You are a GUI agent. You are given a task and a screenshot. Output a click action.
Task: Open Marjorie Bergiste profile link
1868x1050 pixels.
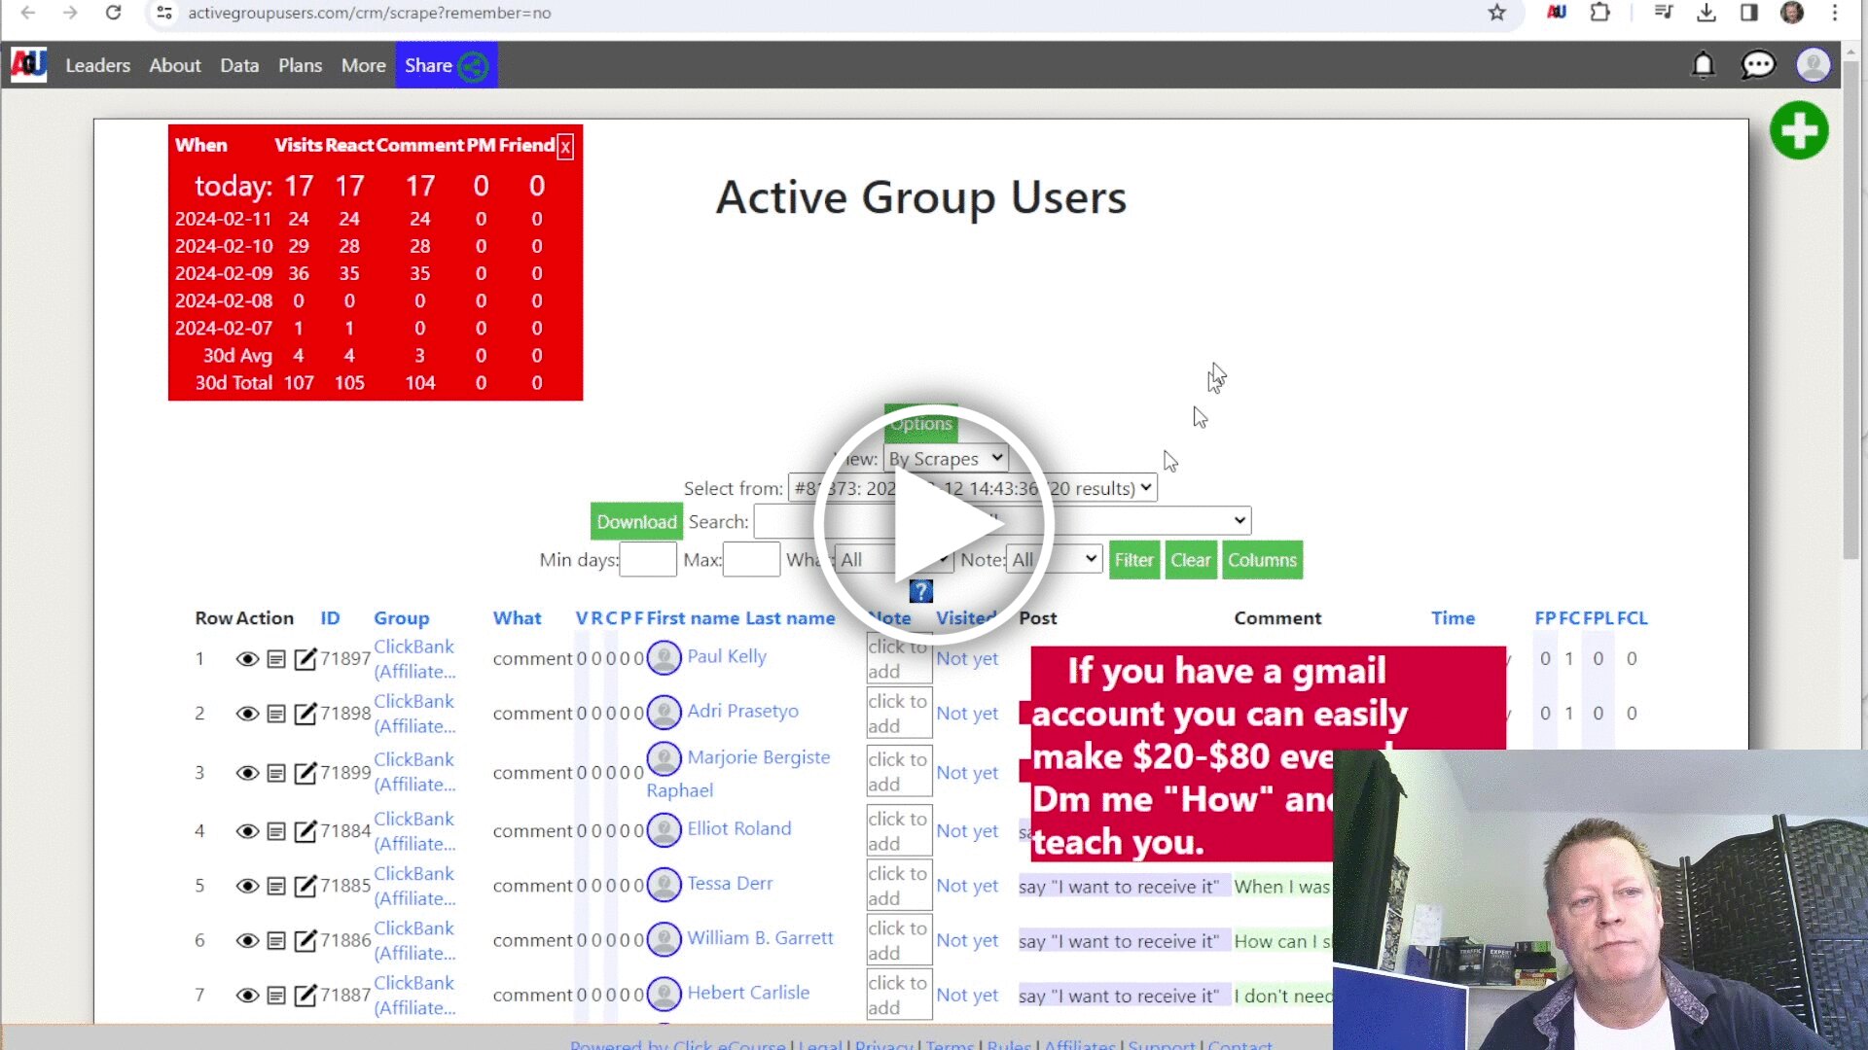tap(759, 757)
